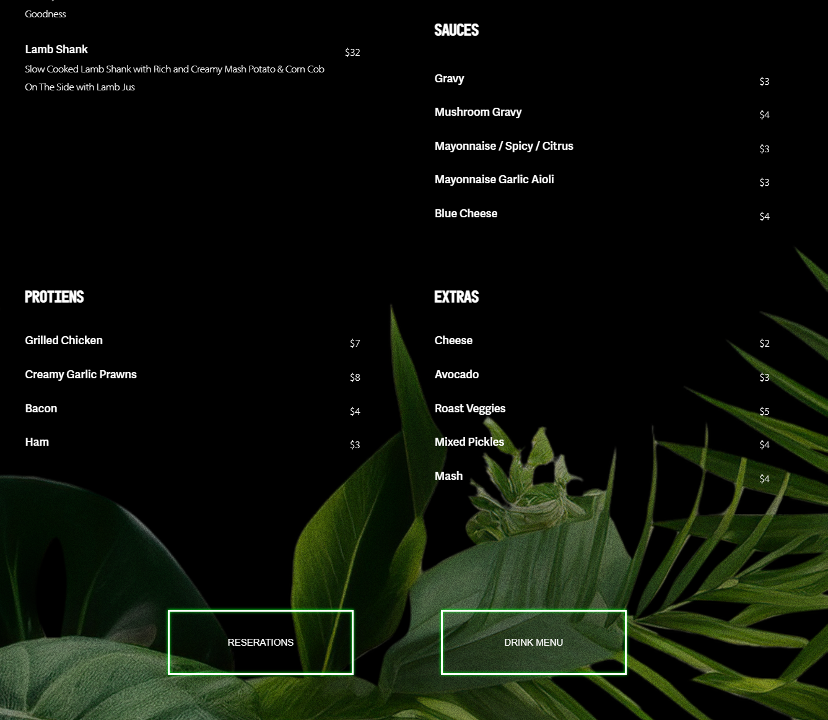Image resolution: width=828 pixels, height=720 pixels.
Task: Select the Roast Veggies item
Action: tap(470, 409)
